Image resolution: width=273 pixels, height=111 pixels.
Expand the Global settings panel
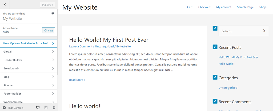(x=29, y=52)
